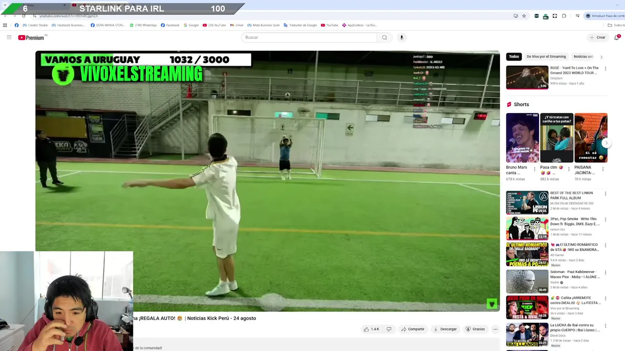Image resolution: width=625 pixels, height=351 pixels.
Task: Start voice search with microphone icon
Action: coord(402,38)
